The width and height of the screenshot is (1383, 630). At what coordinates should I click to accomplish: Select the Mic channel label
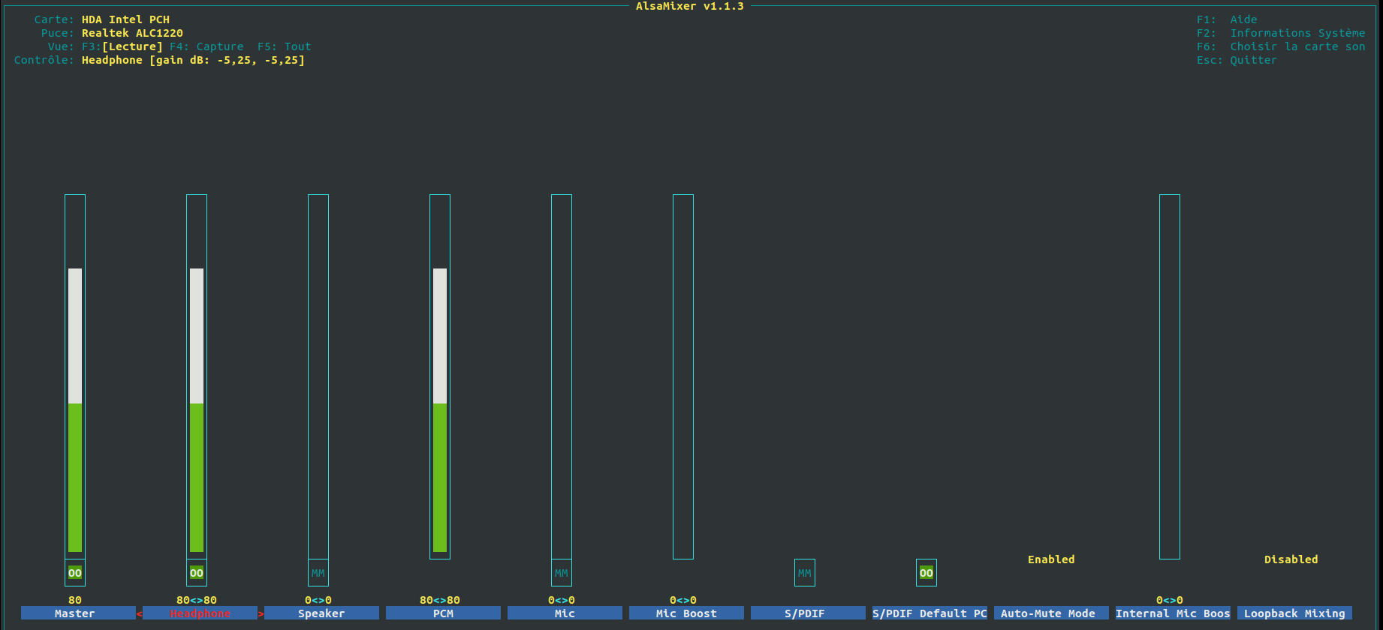point(565,613)
